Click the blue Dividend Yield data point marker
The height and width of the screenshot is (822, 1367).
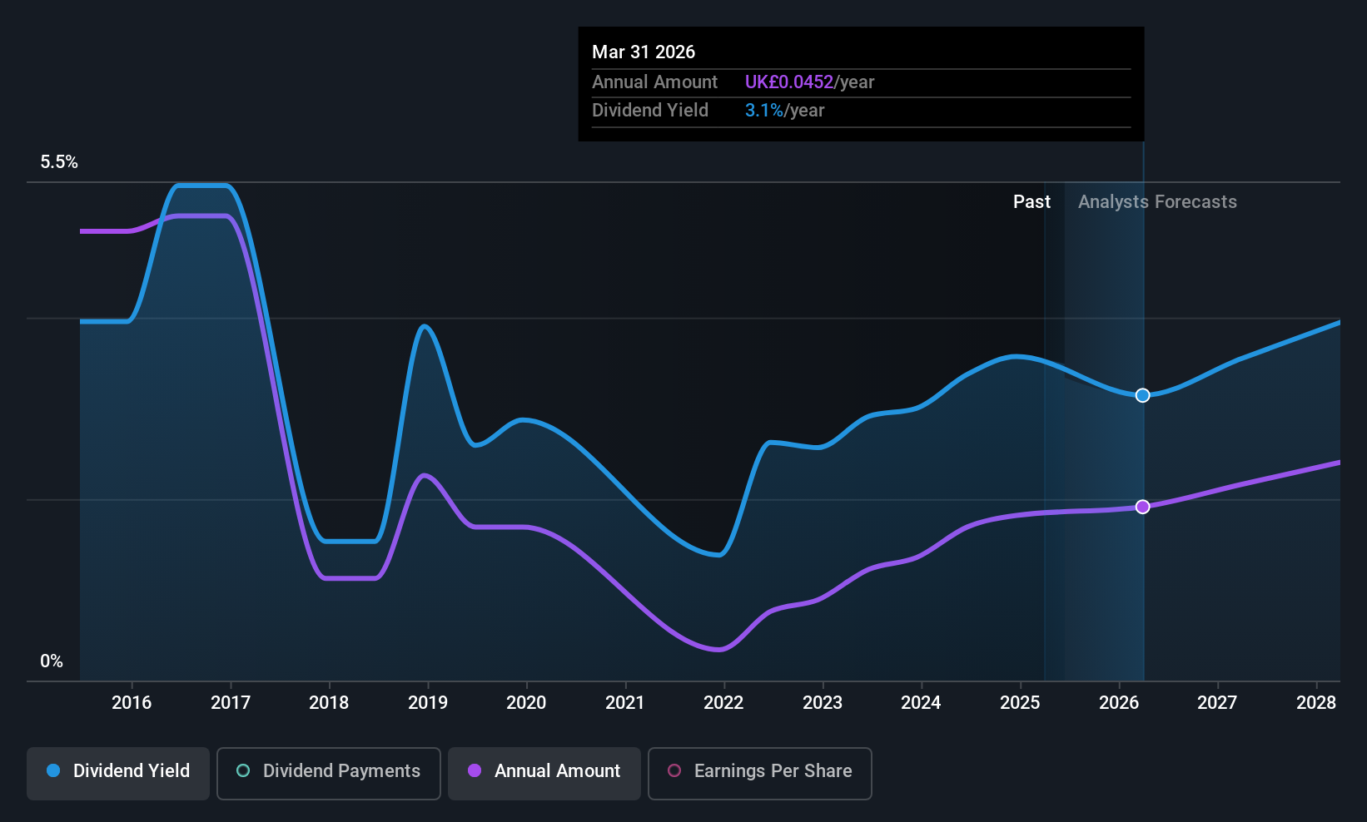pyautogui.click(x=1143, y=395)
